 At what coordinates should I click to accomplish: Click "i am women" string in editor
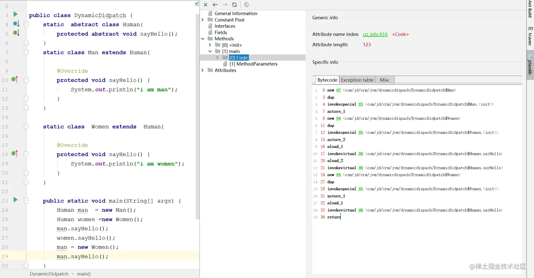point(158,164)
